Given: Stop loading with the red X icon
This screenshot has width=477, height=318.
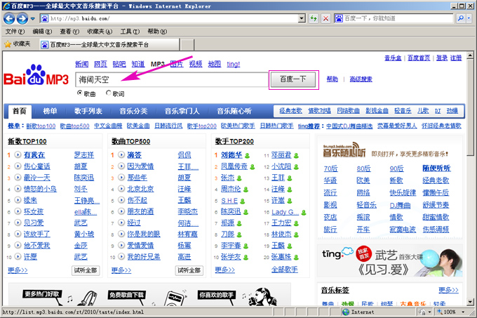Looking at the screenshot, I should coord(325,18).
